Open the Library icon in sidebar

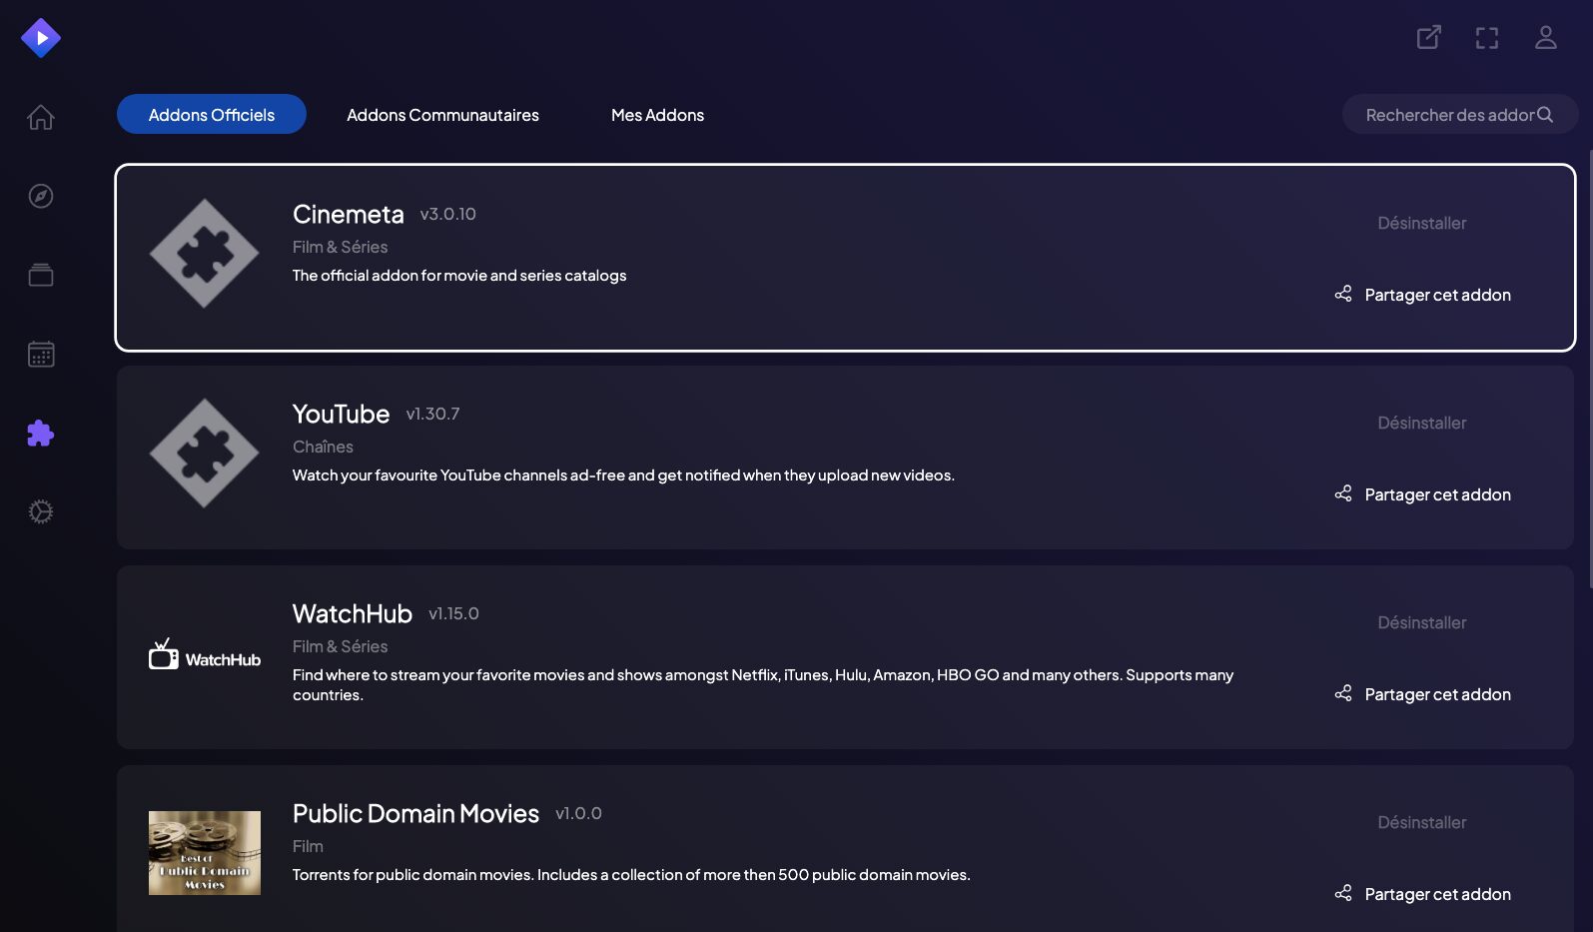pos(41,275)
